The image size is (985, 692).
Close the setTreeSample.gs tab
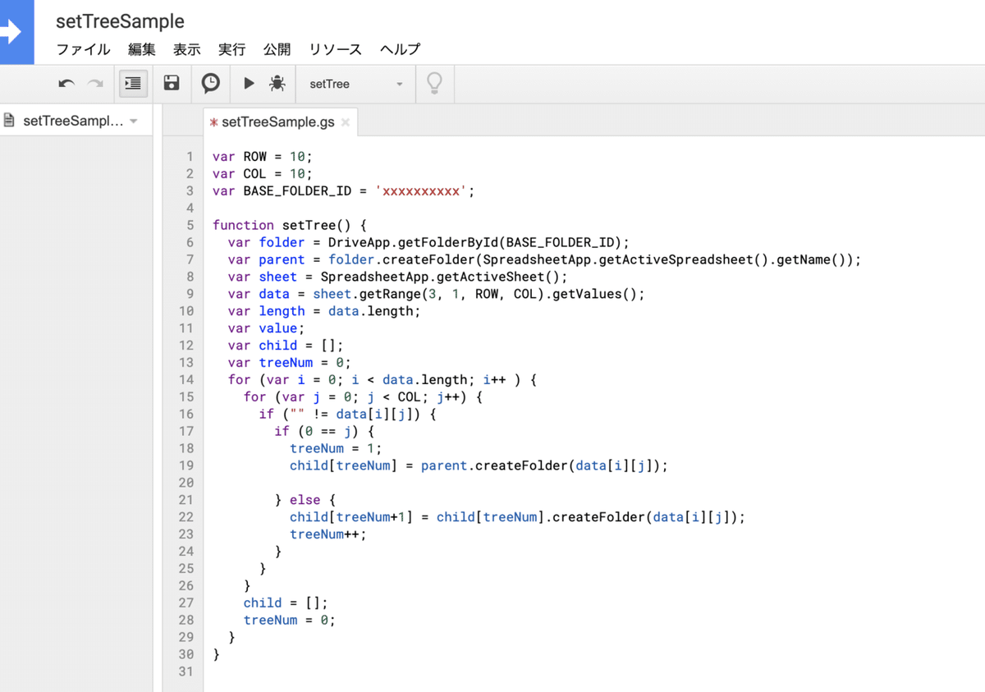coord(346,122)
